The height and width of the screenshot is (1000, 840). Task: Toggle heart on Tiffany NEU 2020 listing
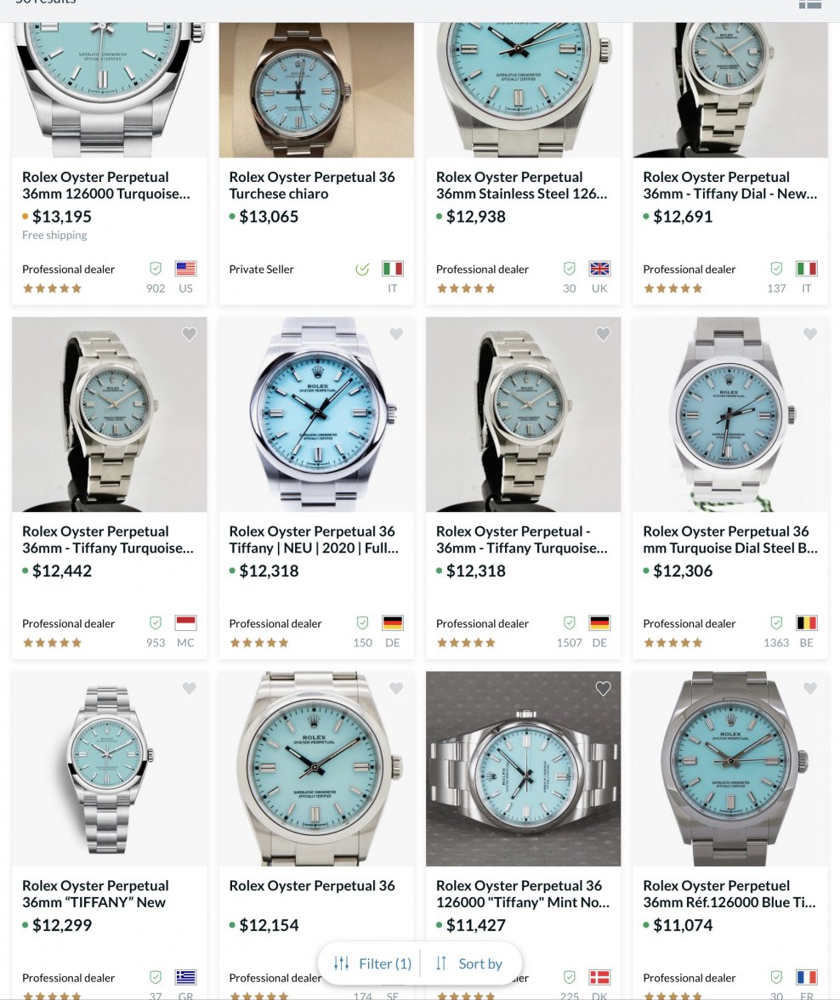(x=396, y=334)
